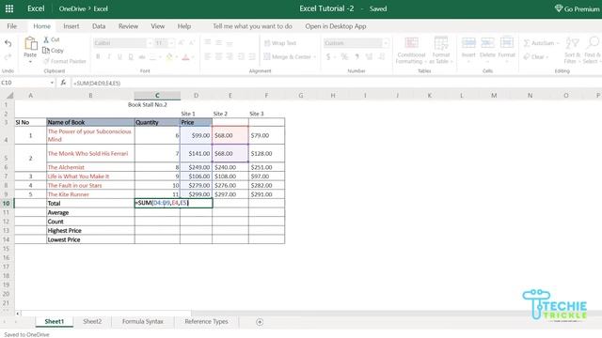
Task: Open the font size dropdown
Action: point(171,43)
